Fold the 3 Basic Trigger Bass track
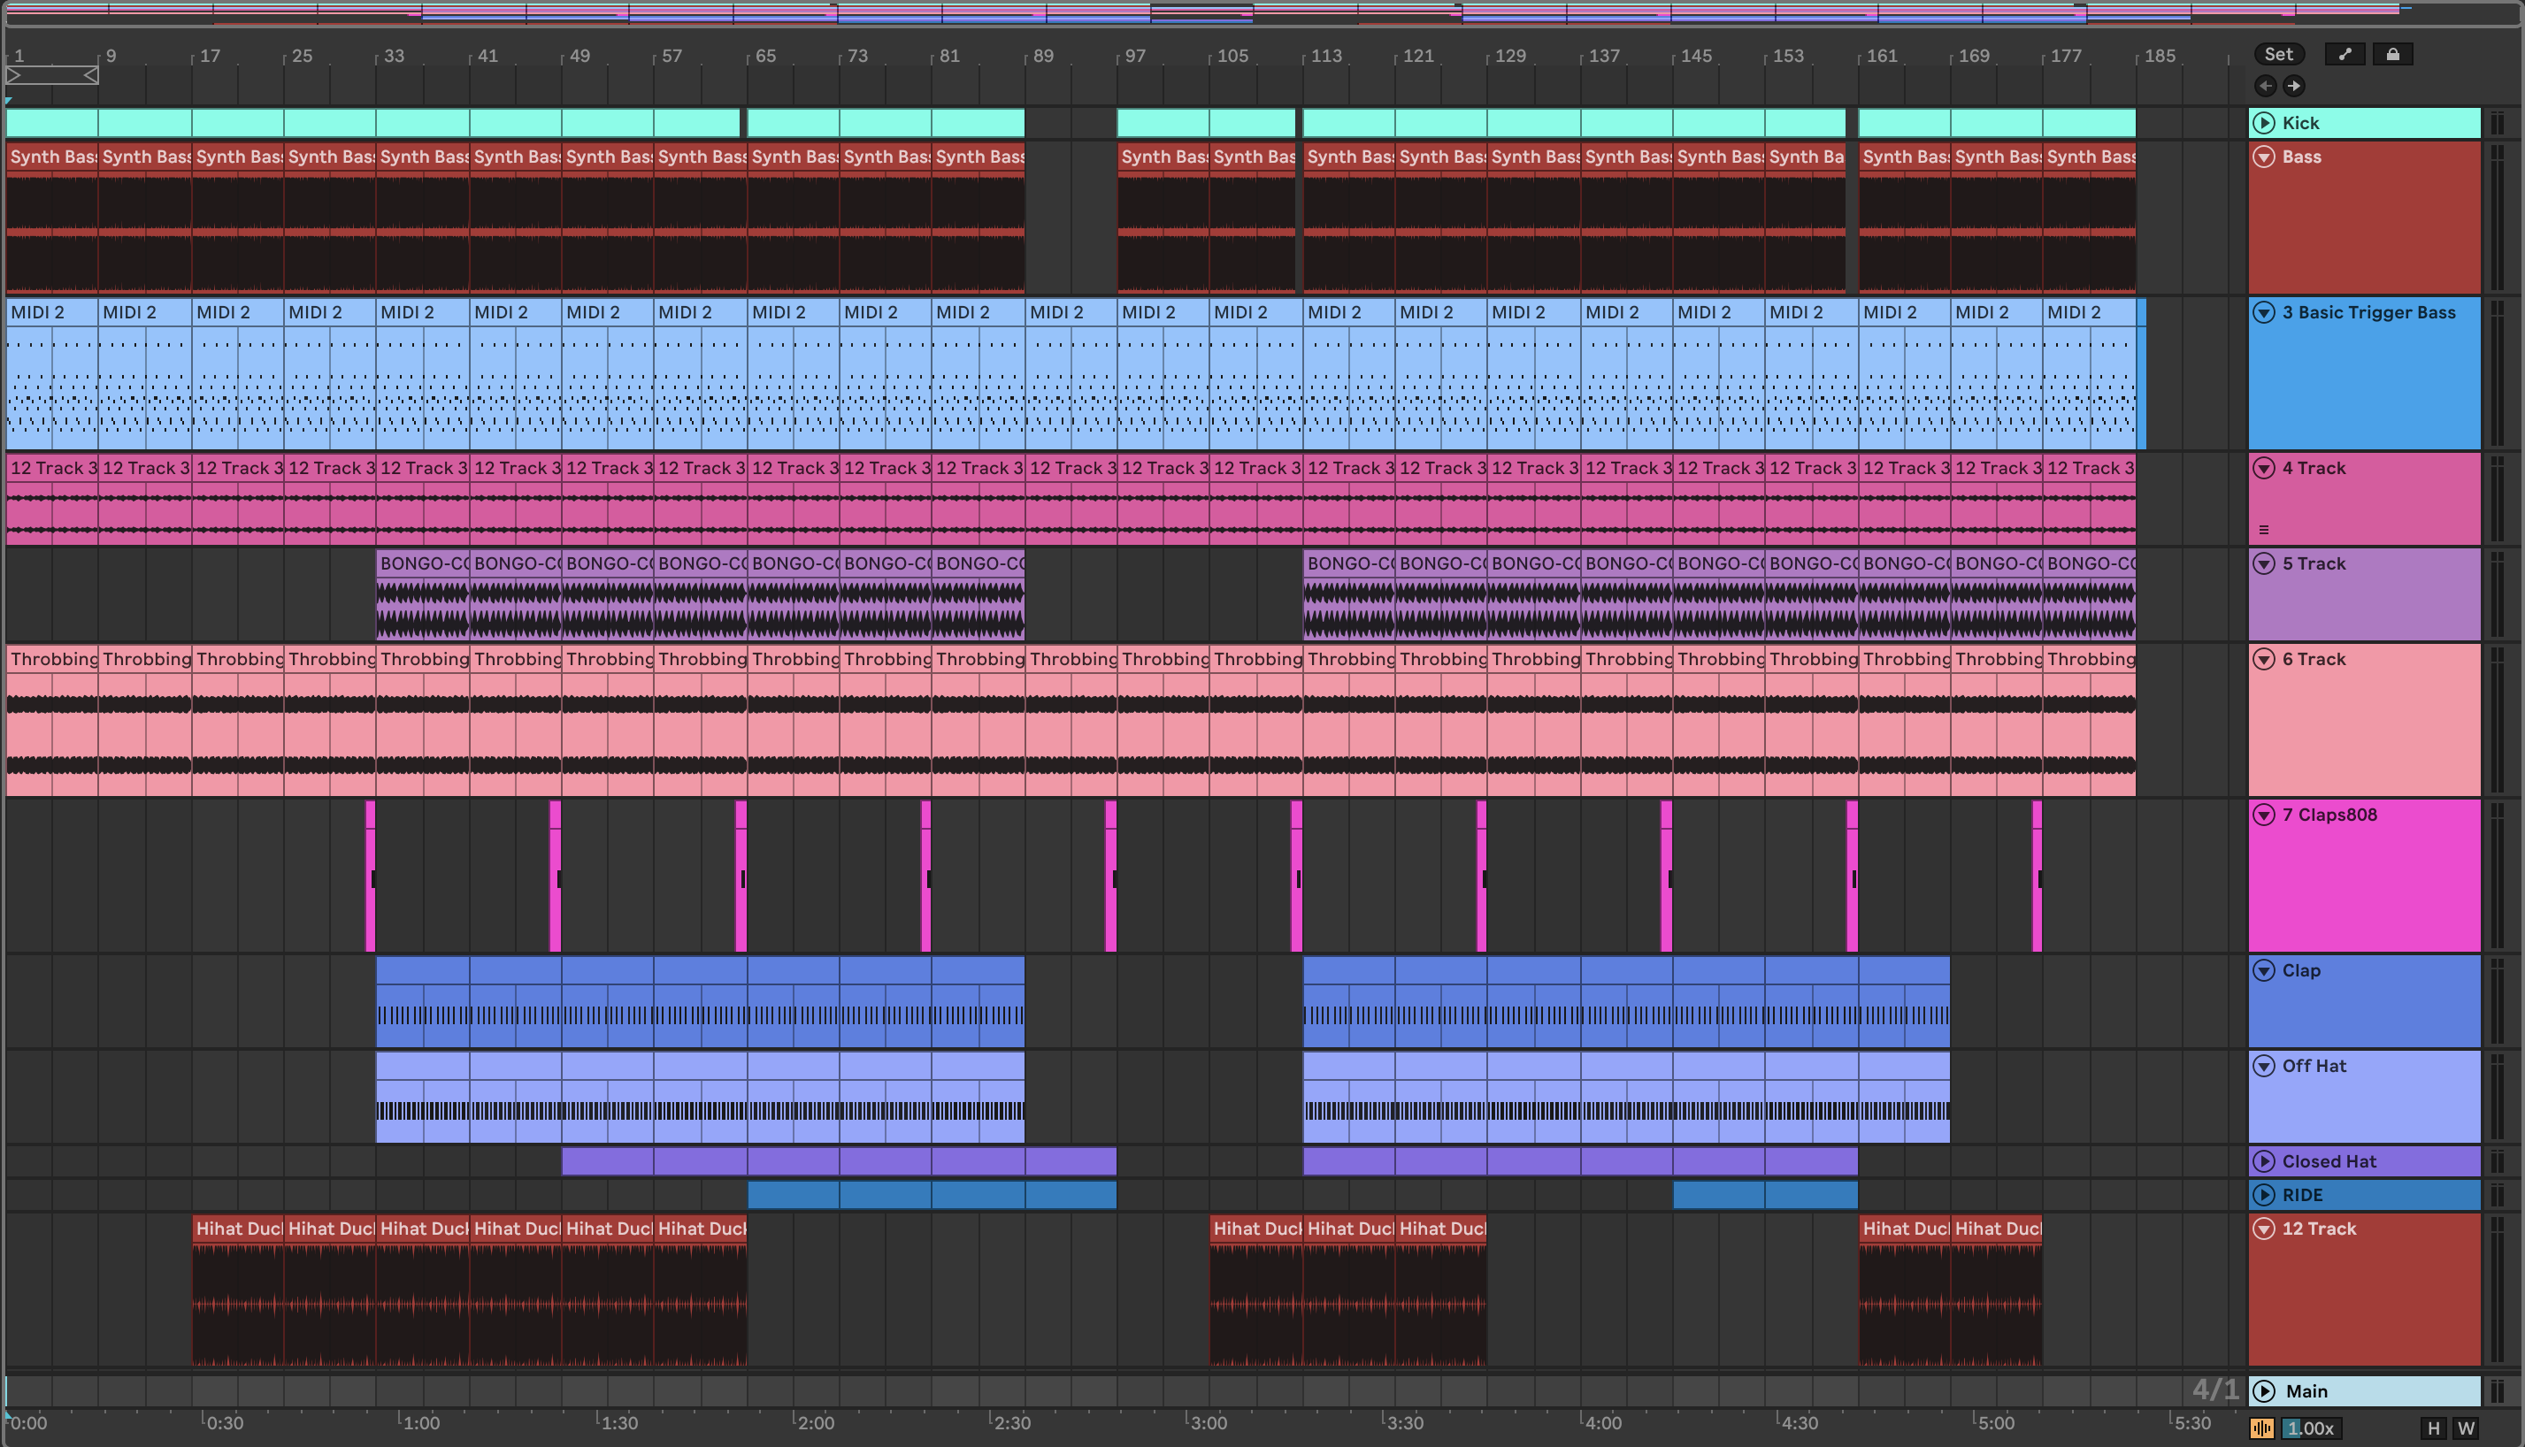 click(2263, 313)
